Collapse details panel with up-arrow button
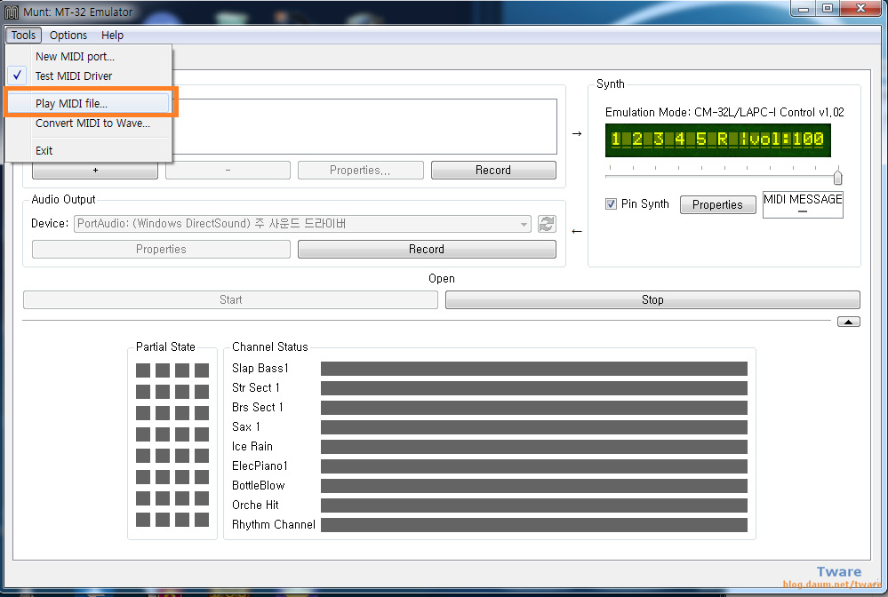 (x=848, y=322)
